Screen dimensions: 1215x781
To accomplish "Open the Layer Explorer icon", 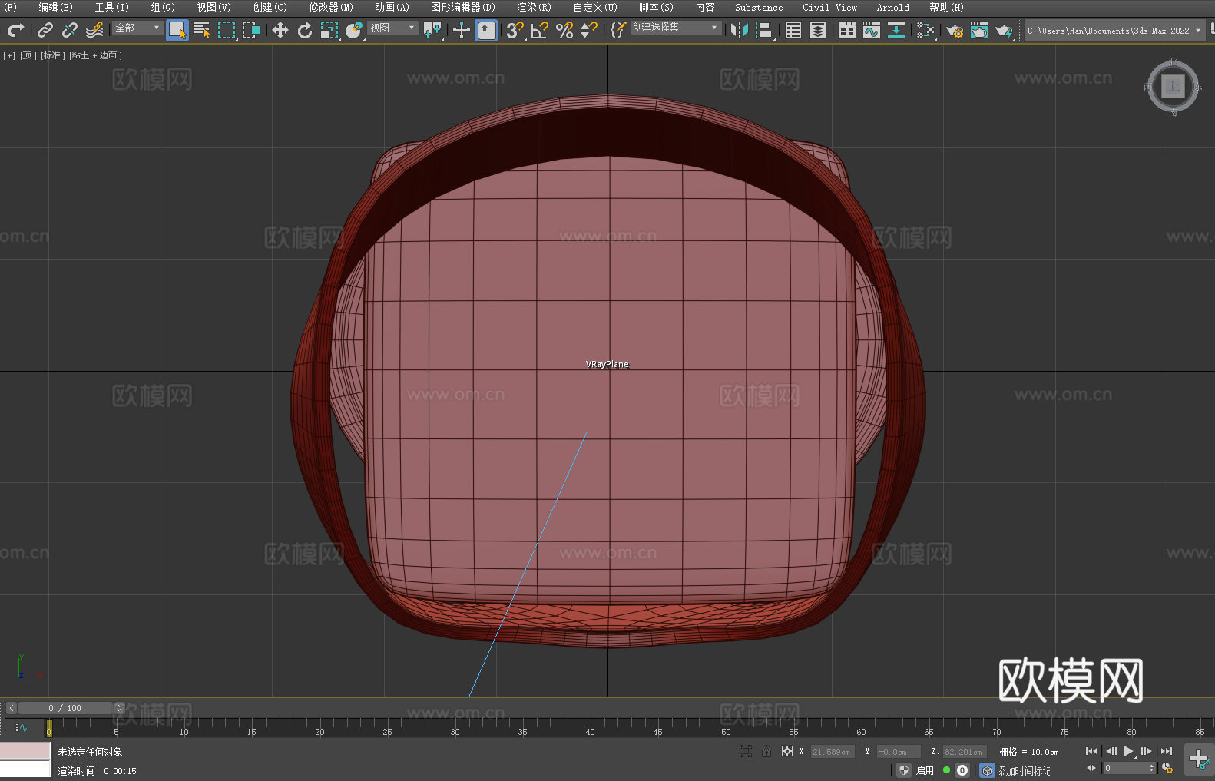I will (818, 30).
